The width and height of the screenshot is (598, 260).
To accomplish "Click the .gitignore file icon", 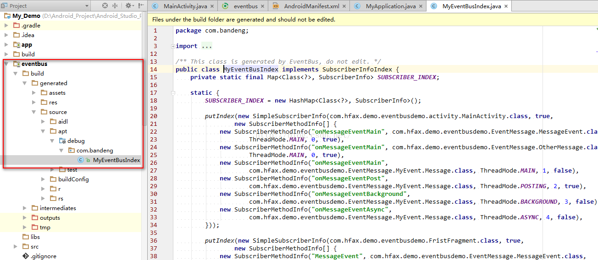I will click(x=26, y=256).
